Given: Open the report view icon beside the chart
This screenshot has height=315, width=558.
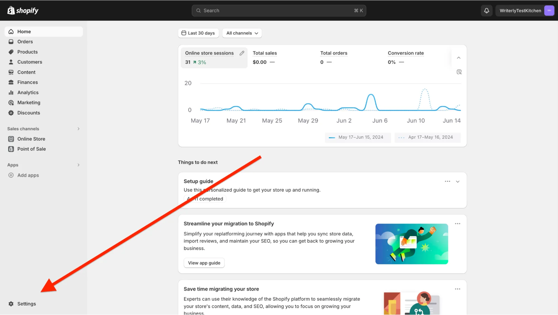Looking at the screenshot, I should (459, 72).
